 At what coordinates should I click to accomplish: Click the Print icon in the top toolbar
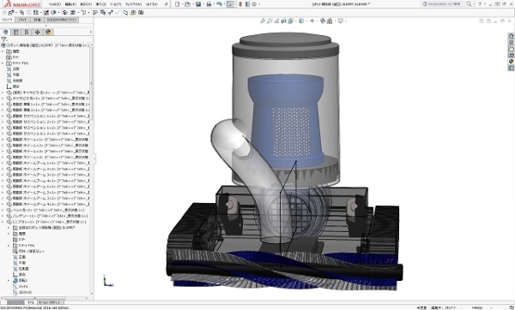click(x=209, y=4)
